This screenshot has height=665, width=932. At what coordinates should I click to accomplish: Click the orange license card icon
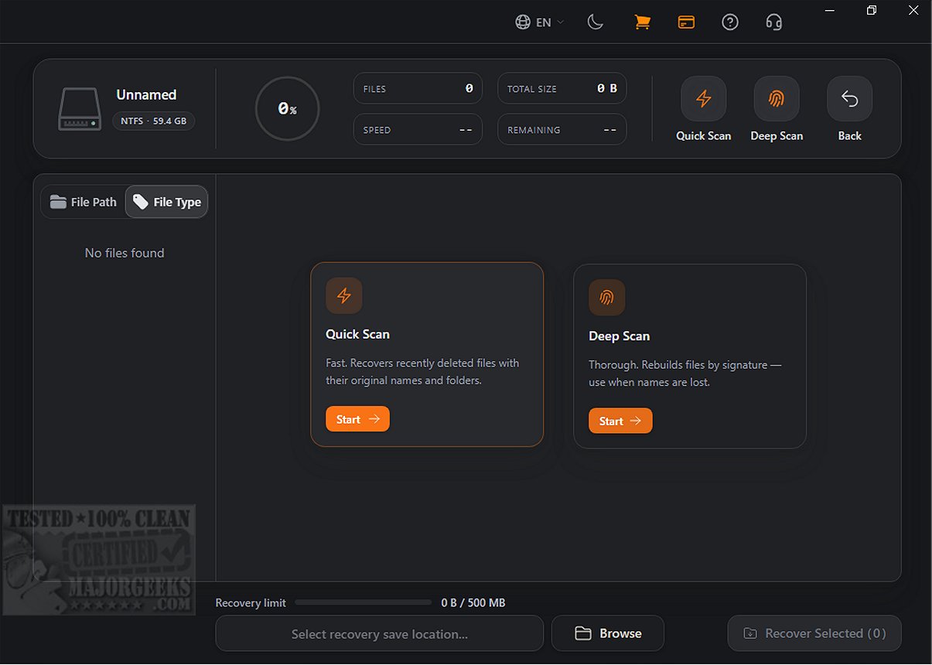point(686,22)
